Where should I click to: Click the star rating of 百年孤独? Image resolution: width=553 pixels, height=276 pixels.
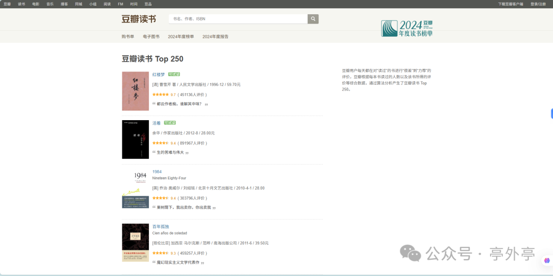point(160,253)
